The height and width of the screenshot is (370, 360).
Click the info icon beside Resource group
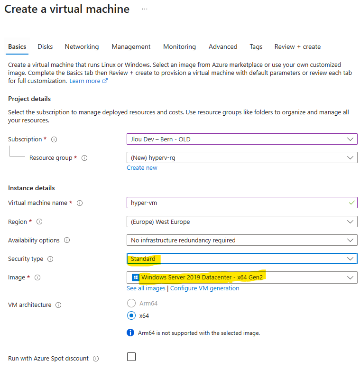coord(84,158)
